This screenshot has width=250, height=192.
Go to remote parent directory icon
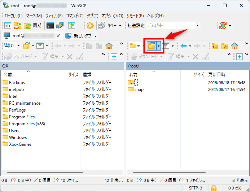[215, 46]
